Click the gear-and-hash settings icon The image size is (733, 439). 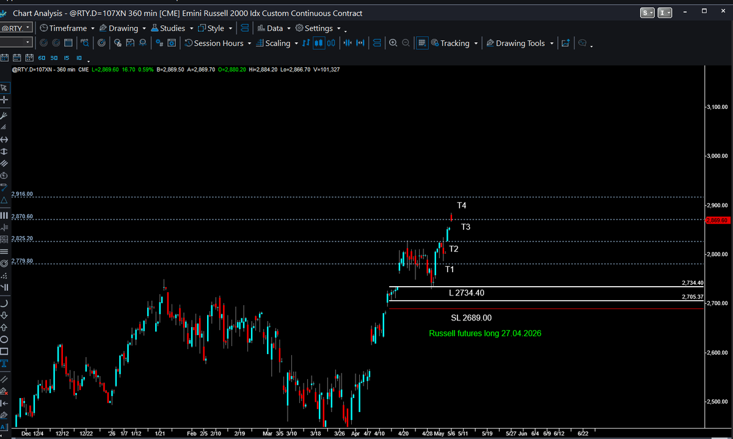pos(159,43)
